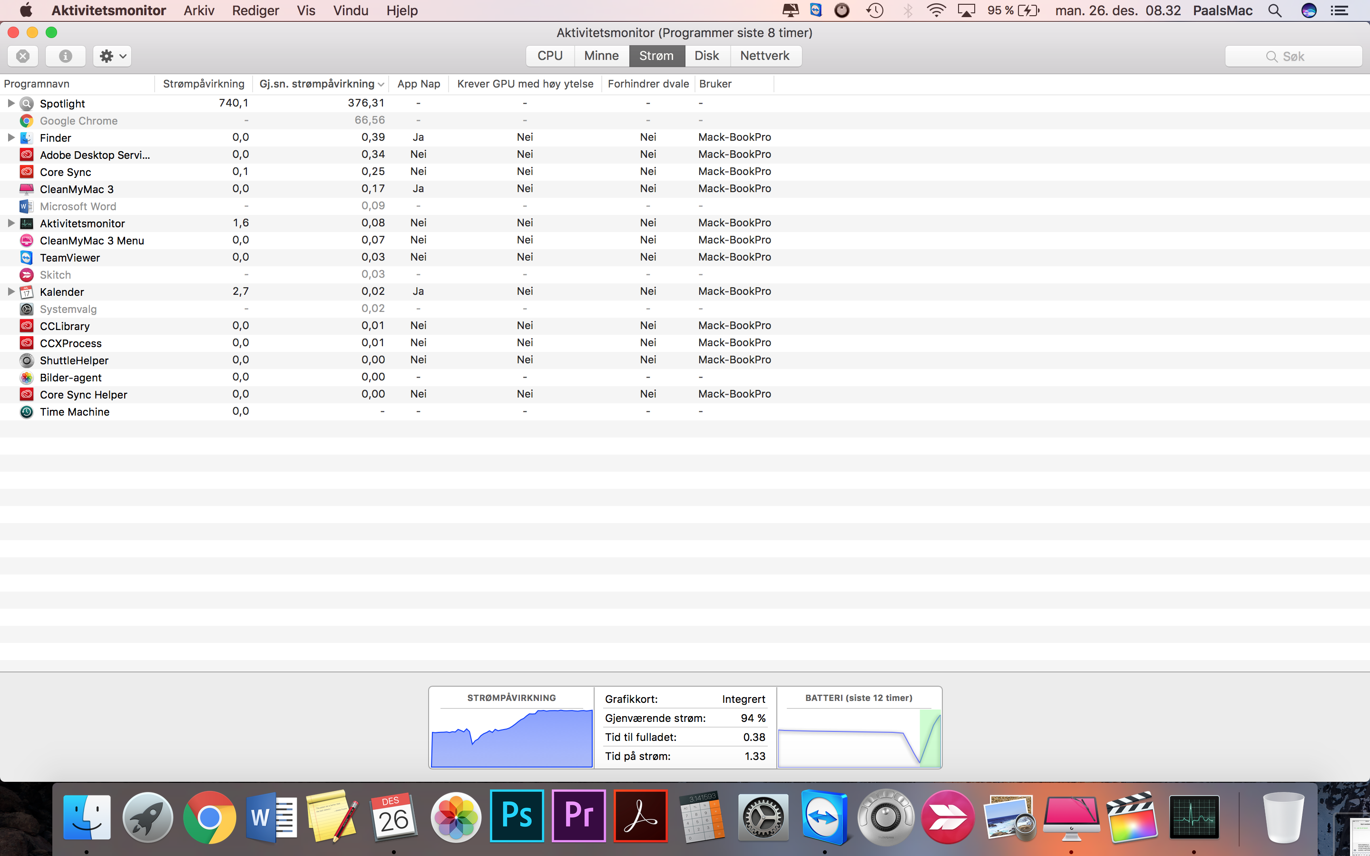Open Calculator from the Dock
The width and height of the screenshot is (1370, 856).
click(702, 817)
